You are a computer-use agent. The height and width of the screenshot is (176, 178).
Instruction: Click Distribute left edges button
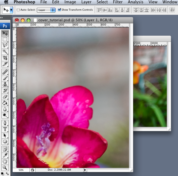(x=153, y=10)
